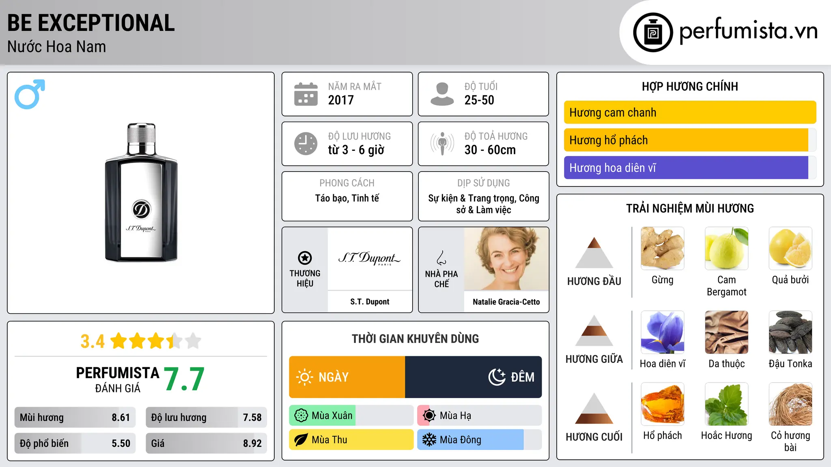This screenshot has width=831, height=467.
Task: Click the sillage icon beside Độ toả hương
Action: 442,144
